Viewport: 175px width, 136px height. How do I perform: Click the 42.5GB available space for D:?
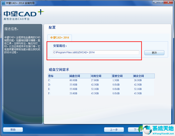pos(95,85)
